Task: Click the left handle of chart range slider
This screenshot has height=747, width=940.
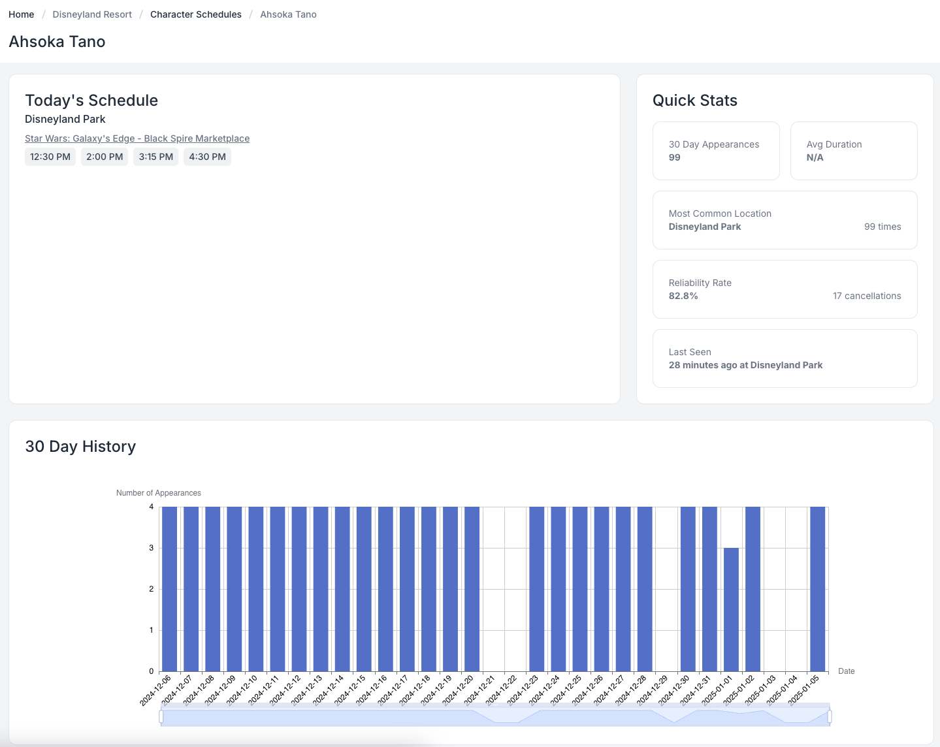Action: (161, 716)
